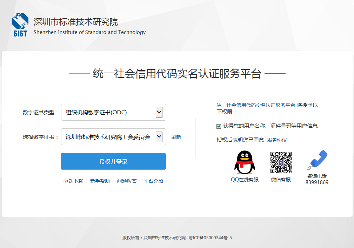The image size is (354, 248).
Task: Click blue 统一社会信用代码实名认证服务平台 link
Action: (x=256, y=105)
